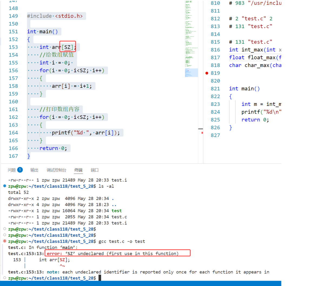This screenshot has height=286, width=313.
Task: Click int i = 0; on line 155
Action: tap(55, 63)
